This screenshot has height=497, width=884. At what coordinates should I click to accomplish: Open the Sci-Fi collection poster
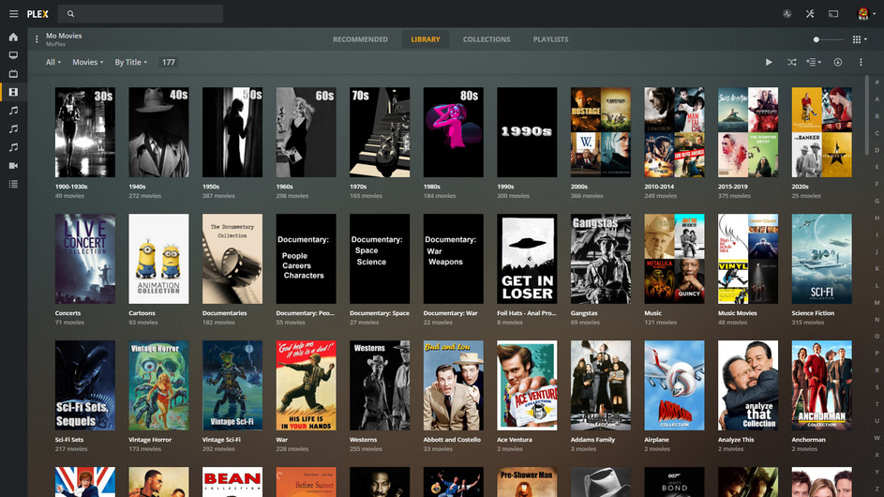click(821, 259)
